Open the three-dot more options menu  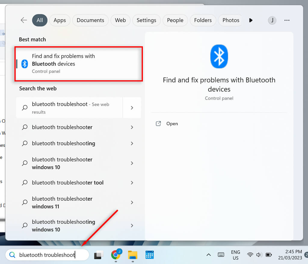coord(287,20)
